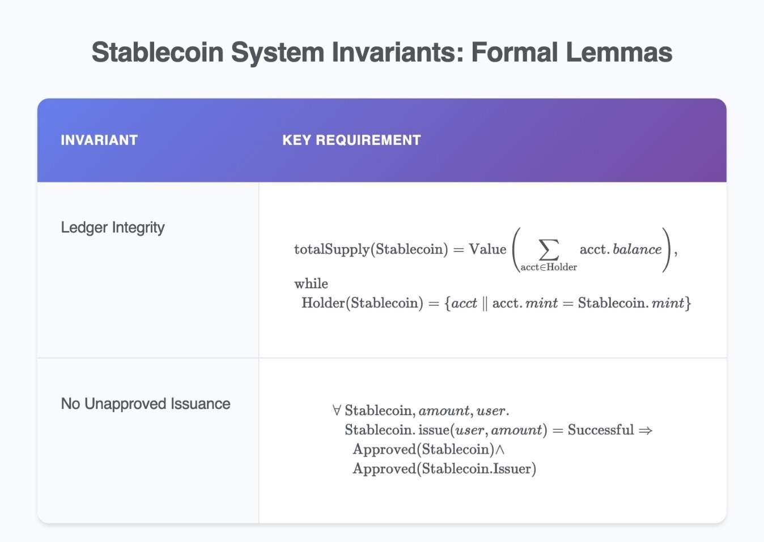
Task: Click the word 'Successful' in the formula
Action: (x=601, y=430)
